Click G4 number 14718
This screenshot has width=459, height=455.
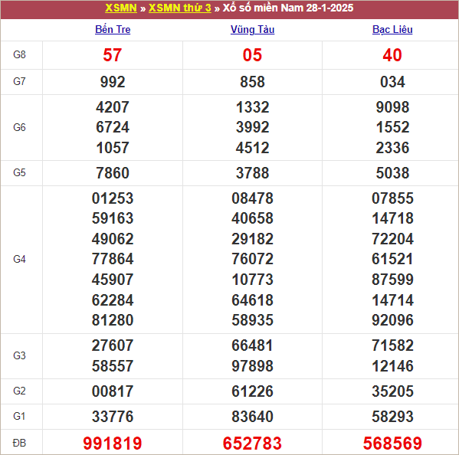(x=392, y=218)
